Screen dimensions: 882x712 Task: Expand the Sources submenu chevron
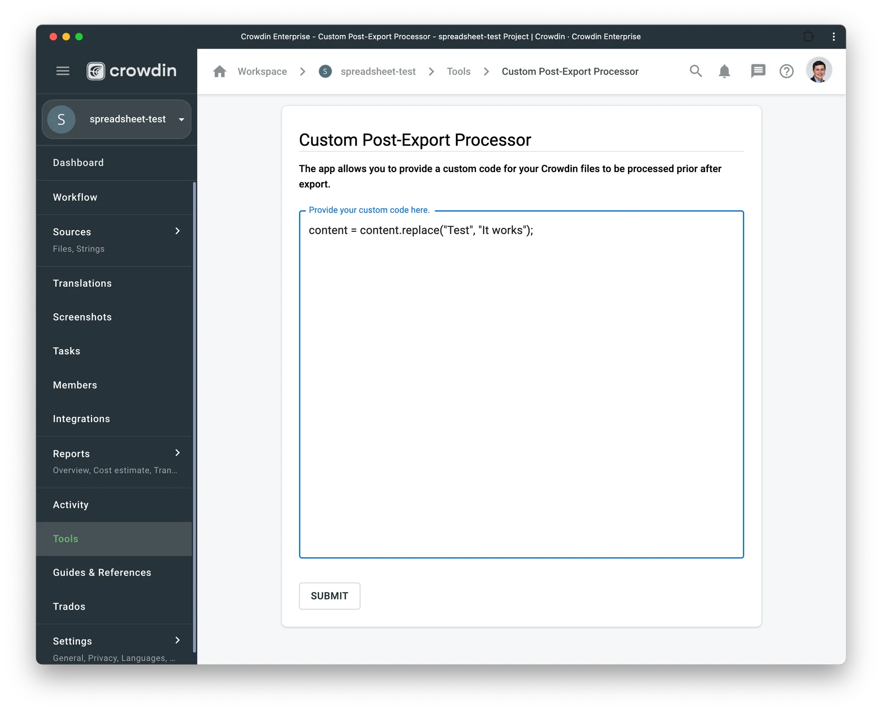point(178,231)
